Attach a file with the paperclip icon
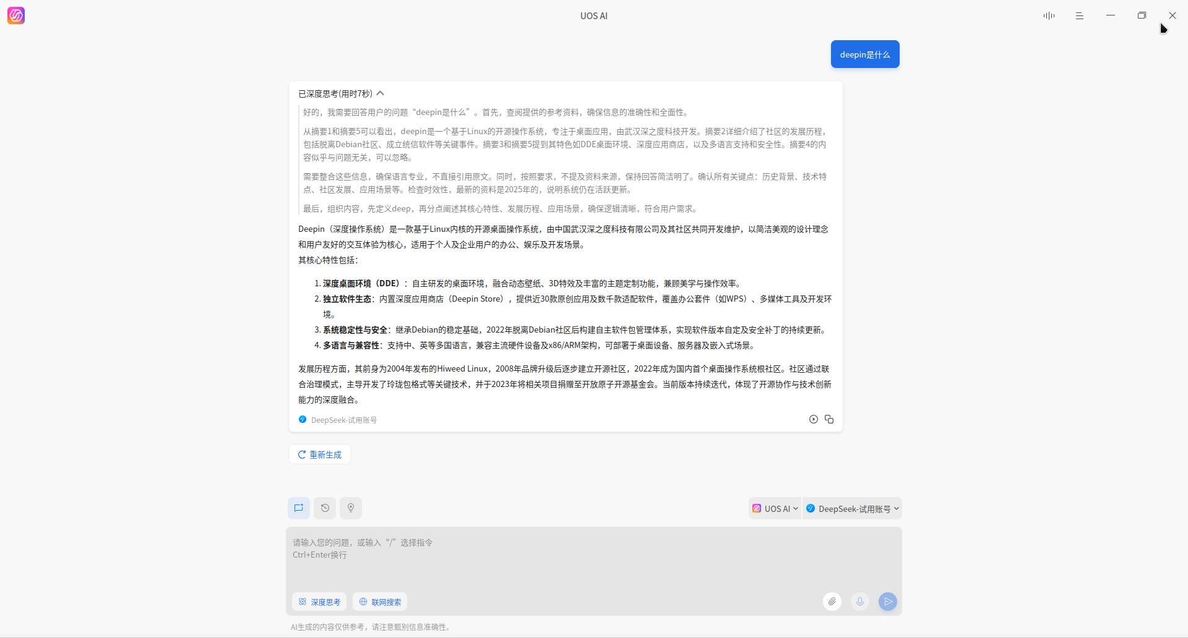The image size is (1188, 638). point(832,602)
